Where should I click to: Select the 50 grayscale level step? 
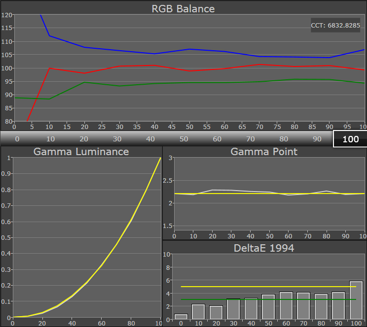point(183,139)
